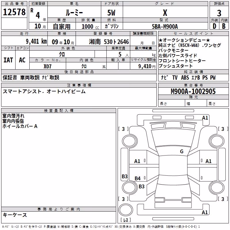Click the inspector note ホイールカバーA
Screen dimensions: 230x230
pyautogui.click(x=20, y=126)
